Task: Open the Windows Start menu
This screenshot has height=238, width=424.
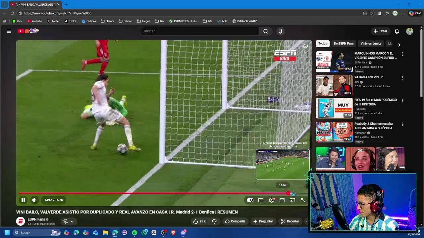Action: [x=7, y=233]
